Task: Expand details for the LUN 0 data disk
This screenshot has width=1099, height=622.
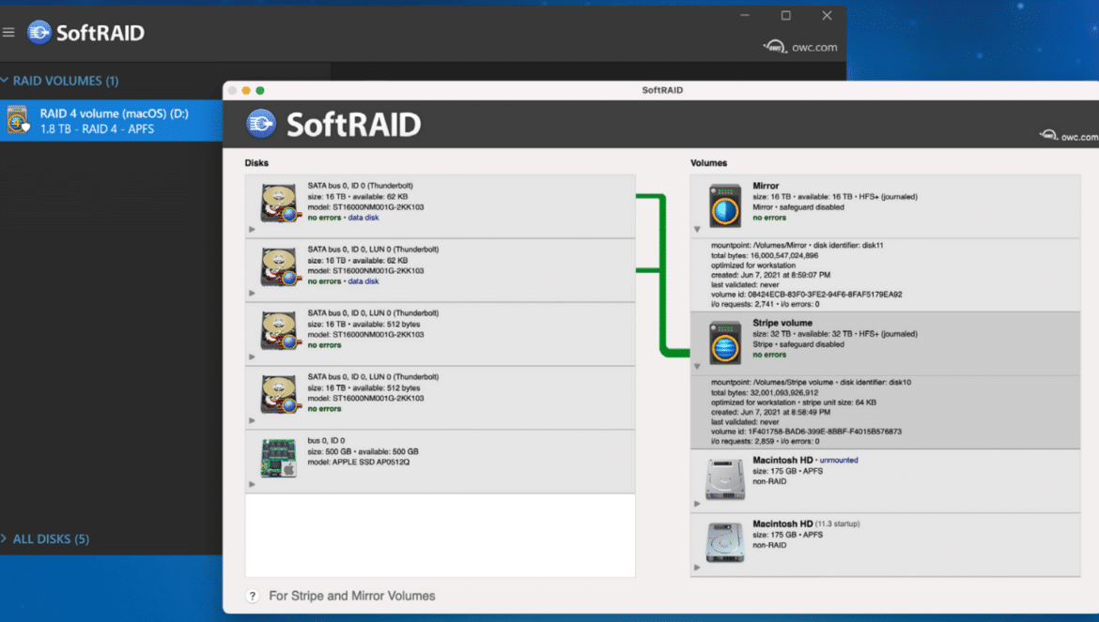Action: click(x=252, y=293)
